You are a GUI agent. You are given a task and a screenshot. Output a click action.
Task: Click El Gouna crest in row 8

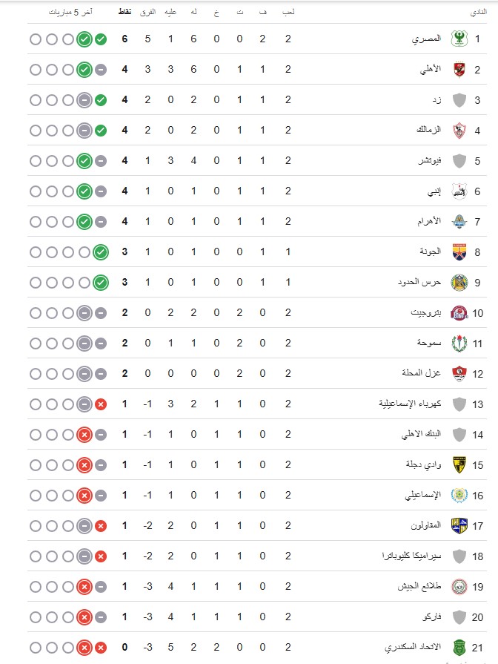click(x=459, y=252)
